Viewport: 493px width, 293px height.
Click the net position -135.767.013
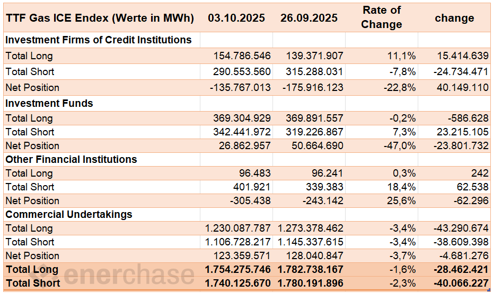click(x=240, y=87)
